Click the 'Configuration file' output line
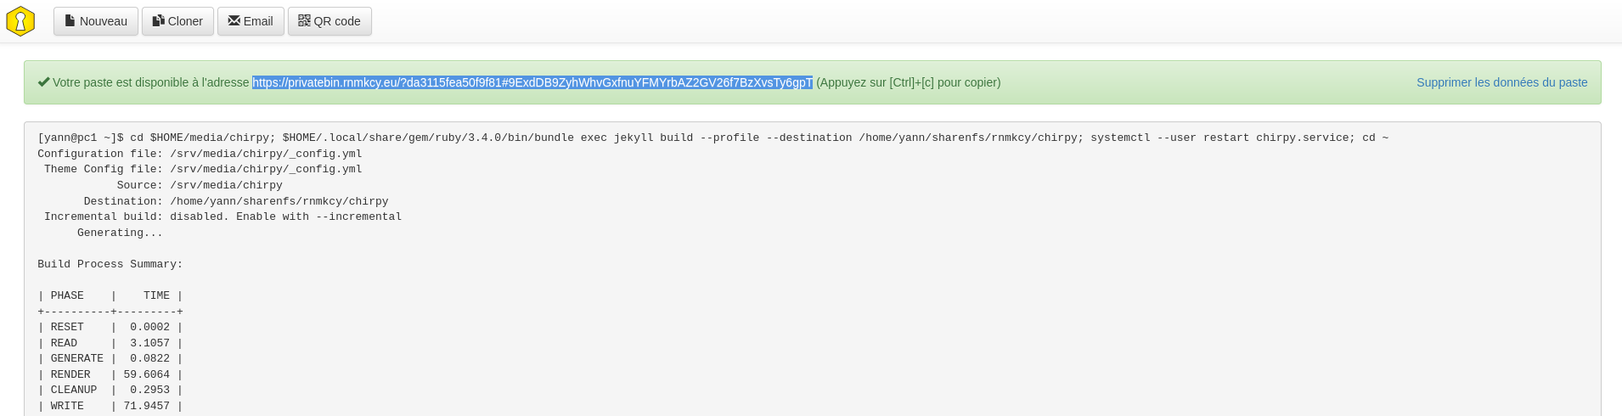This screenshot has height=416, width=1622. (x=200, y=154)
